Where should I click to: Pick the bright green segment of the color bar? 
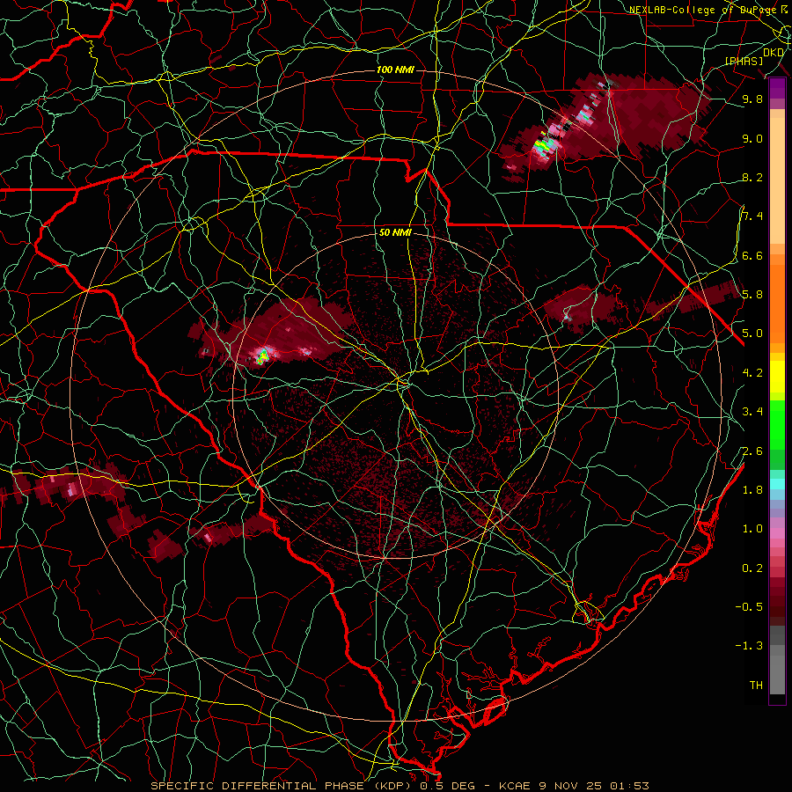(777, 425)
